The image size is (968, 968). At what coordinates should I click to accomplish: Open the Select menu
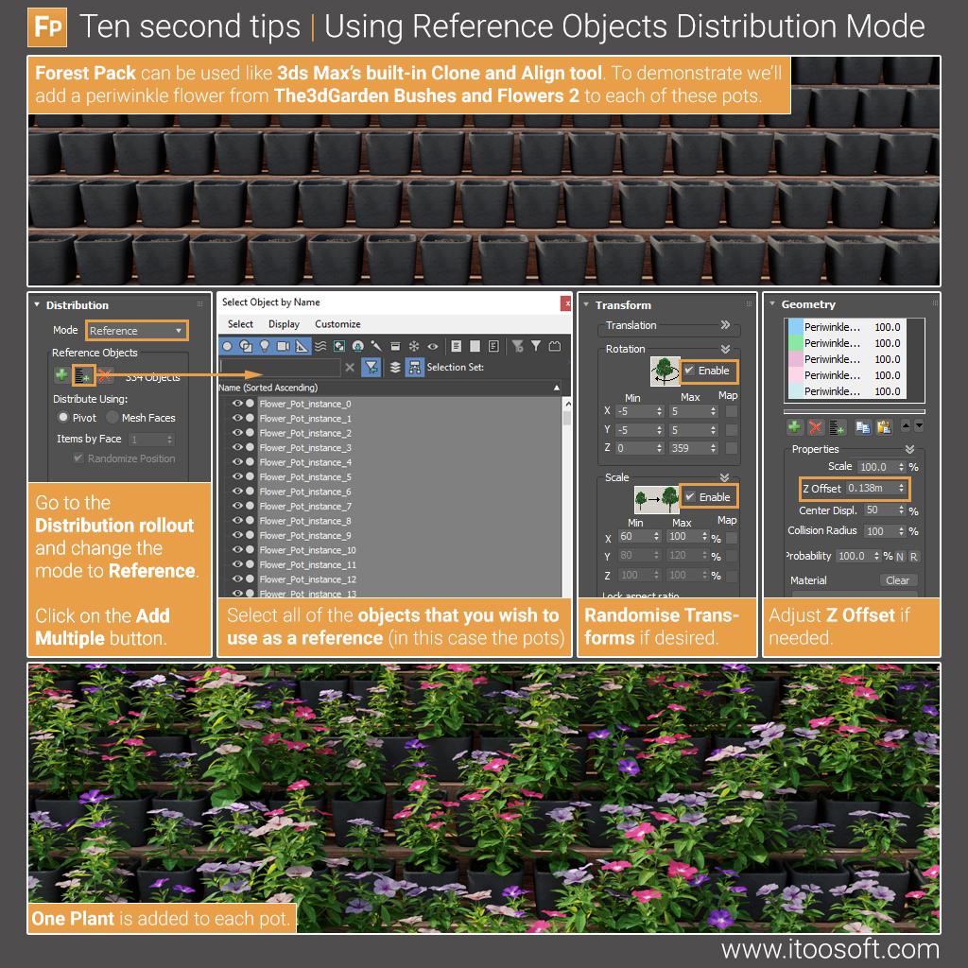coord(240,324)
